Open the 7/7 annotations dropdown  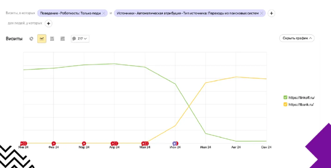pyautogui.click(x=80, y=39)
